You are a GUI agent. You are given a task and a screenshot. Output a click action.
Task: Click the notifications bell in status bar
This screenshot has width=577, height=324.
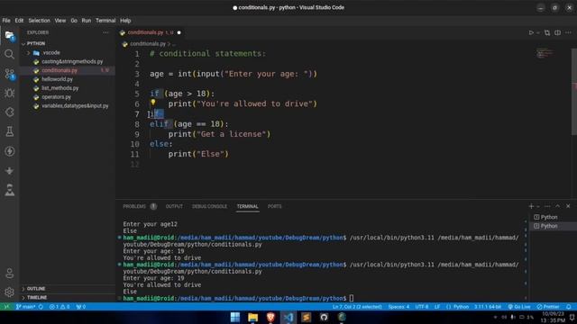(x=569, y=306)
